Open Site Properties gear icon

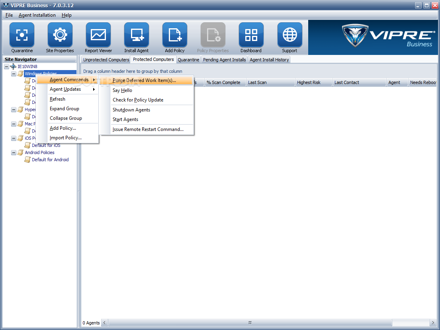coord(60,35)
